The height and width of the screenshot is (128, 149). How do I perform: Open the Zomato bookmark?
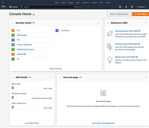(94, 3)
